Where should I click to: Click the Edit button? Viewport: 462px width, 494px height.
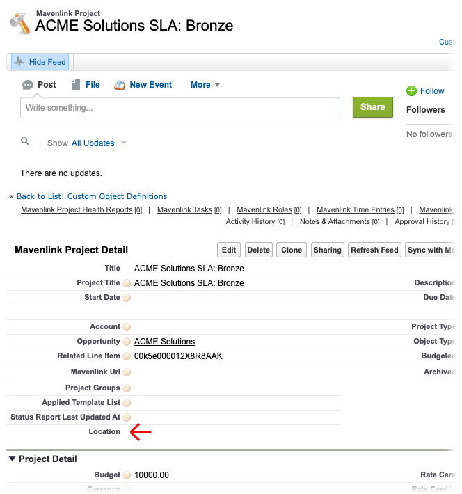pyautogui.click(x=229, y=250)
